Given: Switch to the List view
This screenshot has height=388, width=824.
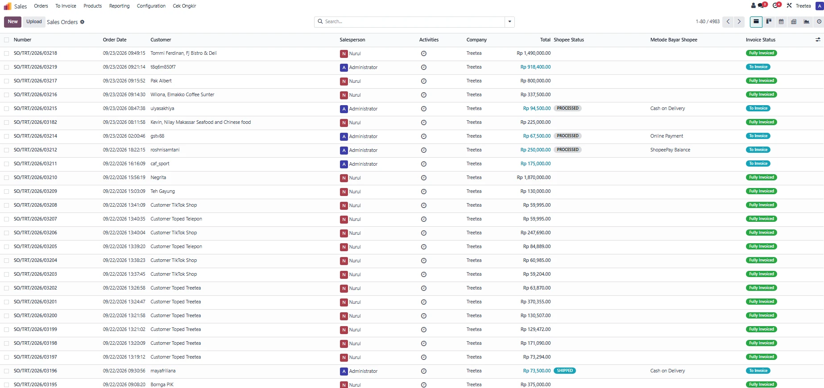Looking at the screenshot, I should click(756, 21).
